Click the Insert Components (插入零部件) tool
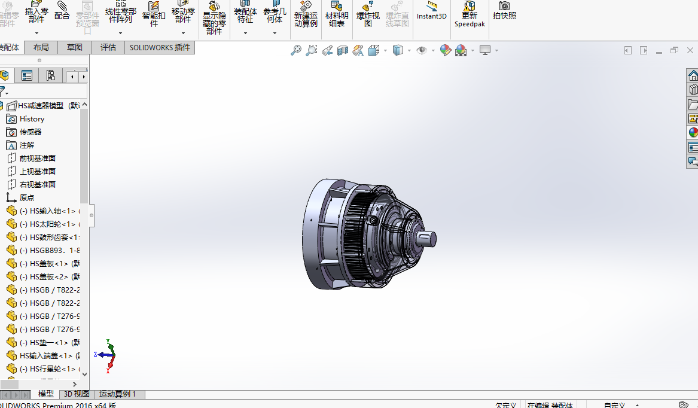 (36, 12)
